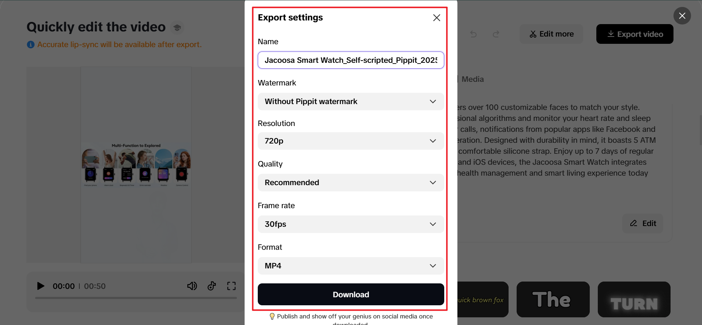Viewport: 702px width, 325px height.
Task: Click the export Name input field
Action: (x=351, y=60)
